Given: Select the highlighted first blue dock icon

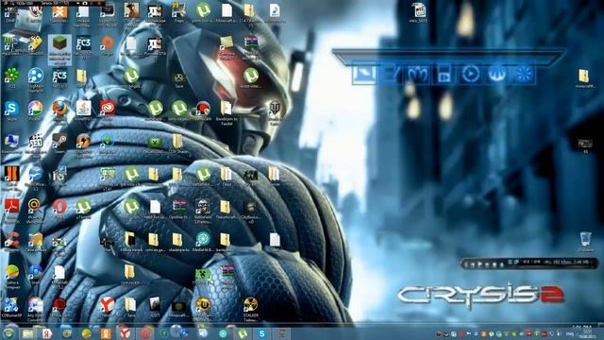Looking at the screenshot, I should click(x=364, y=74).
